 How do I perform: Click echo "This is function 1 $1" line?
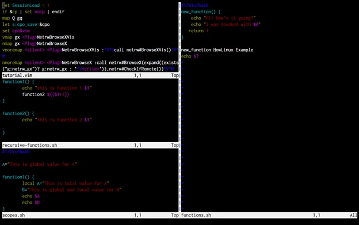click(57, 88)
